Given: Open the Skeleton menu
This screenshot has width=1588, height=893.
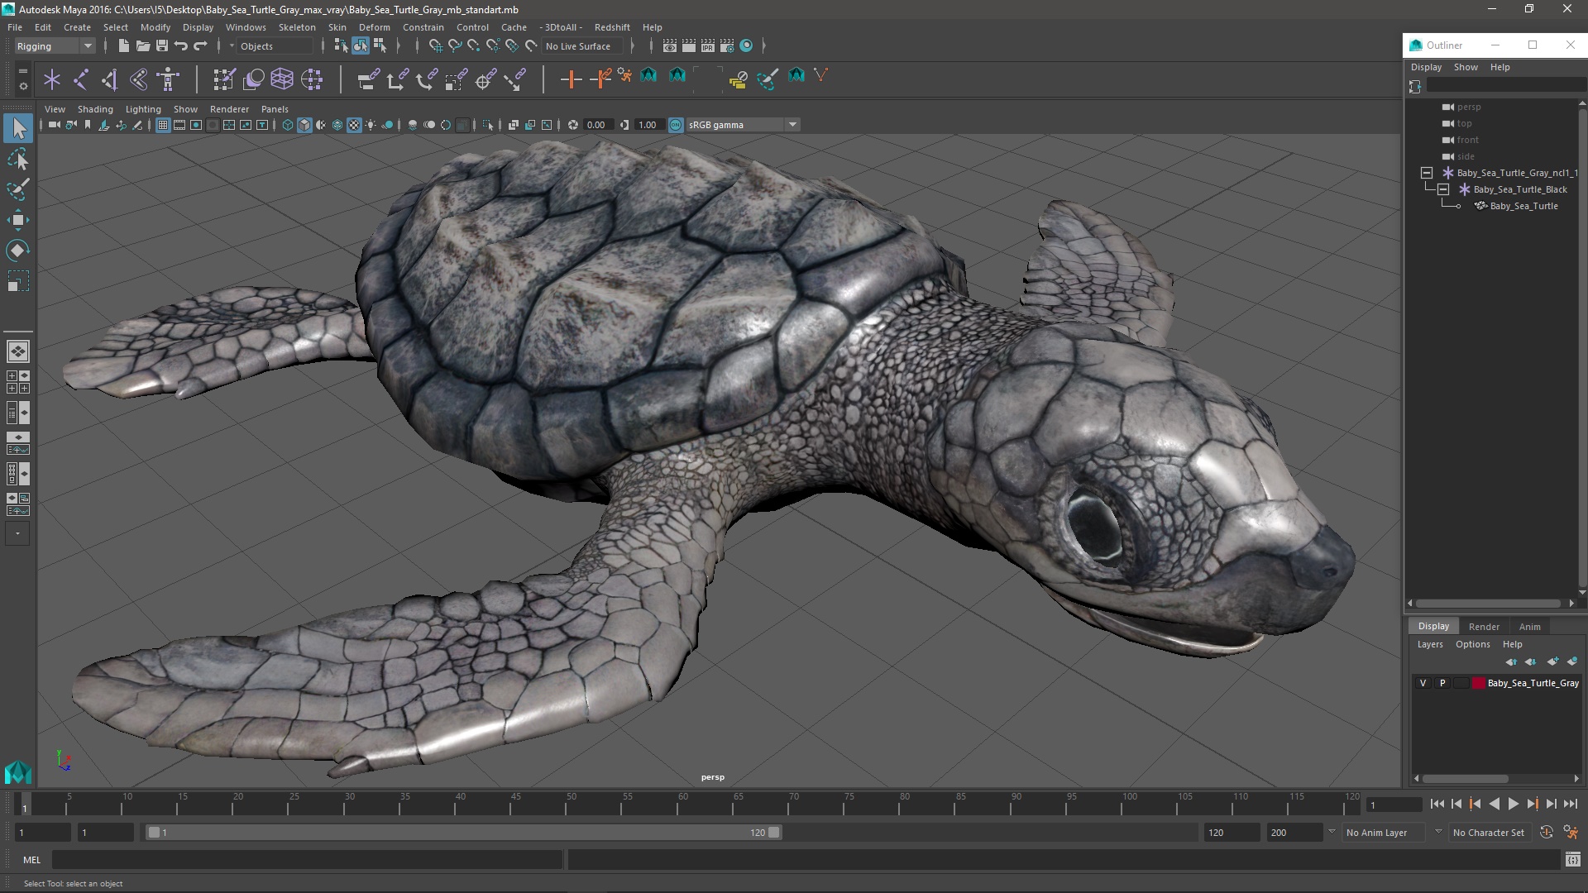Looking at the screenshot, I should tap(297, 27).
